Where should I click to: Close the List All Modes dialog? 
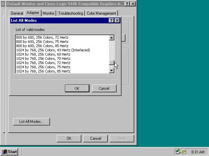pyautogui.click(x=117, y=20)
